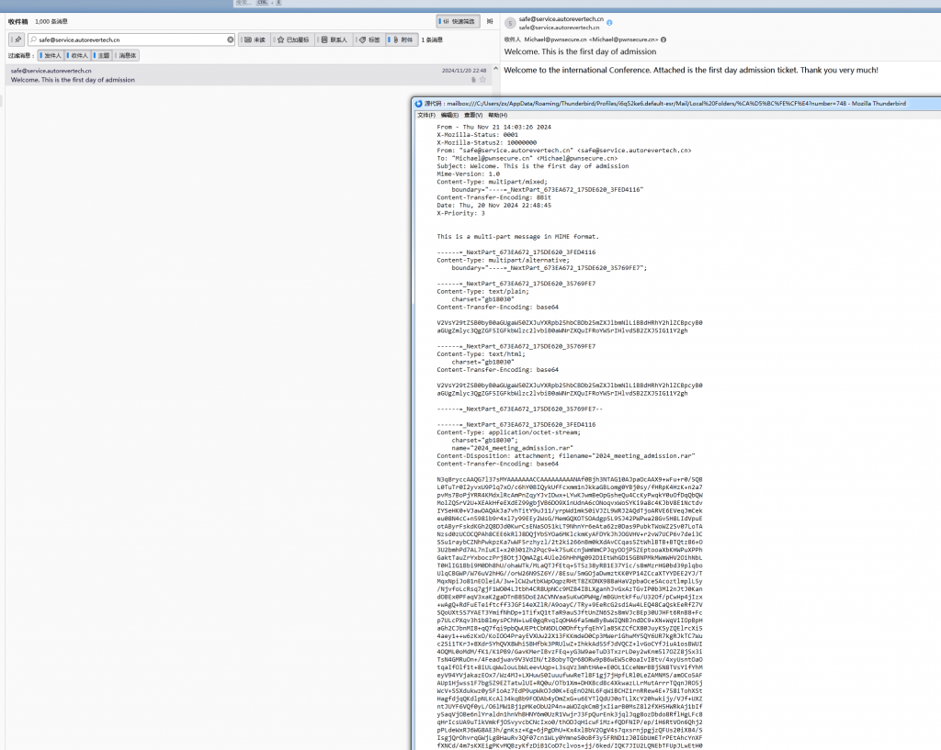This screenshot has width=941, height=750.
Task: Click the 收件箱 inbox folder title
Action: [18, 22]
